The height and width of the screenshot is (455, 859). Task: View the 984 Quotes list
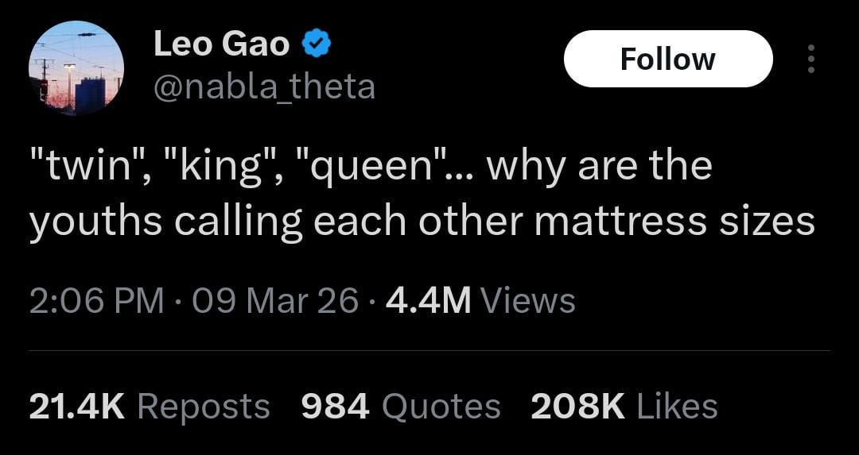(x=401, y=407)
